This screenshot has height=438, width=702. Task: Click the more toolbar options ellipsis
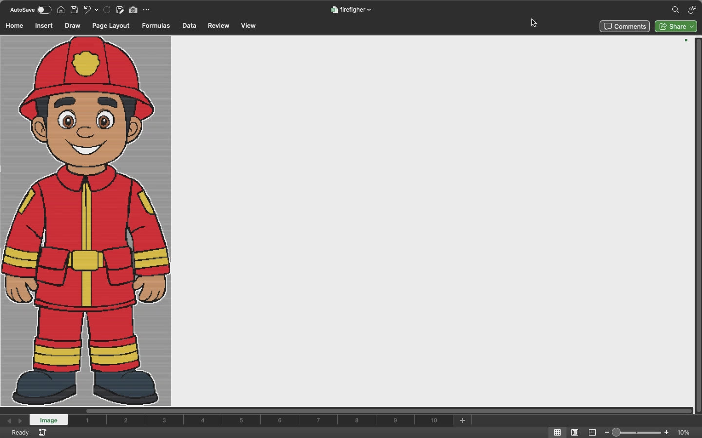point(147,10)
